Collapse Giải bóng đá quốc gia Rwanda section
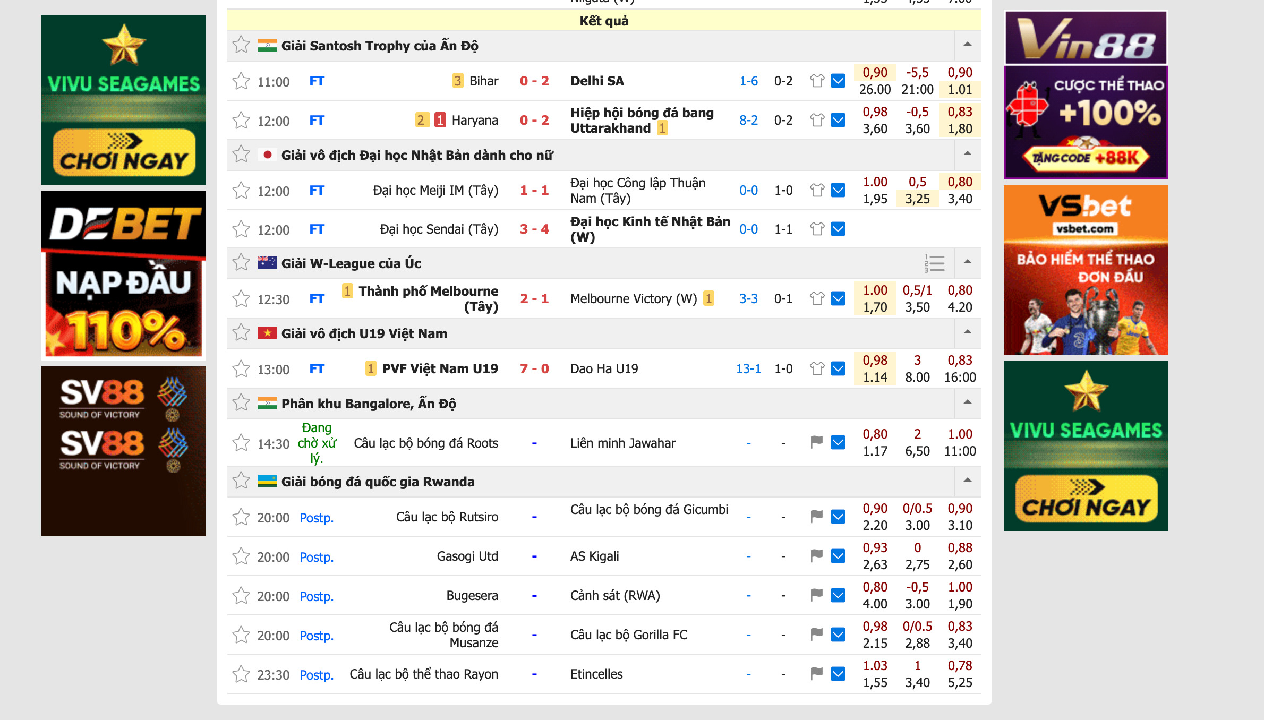Viewport: 1264px width, 720px height. pyautogui.click(x=967, y=481)
